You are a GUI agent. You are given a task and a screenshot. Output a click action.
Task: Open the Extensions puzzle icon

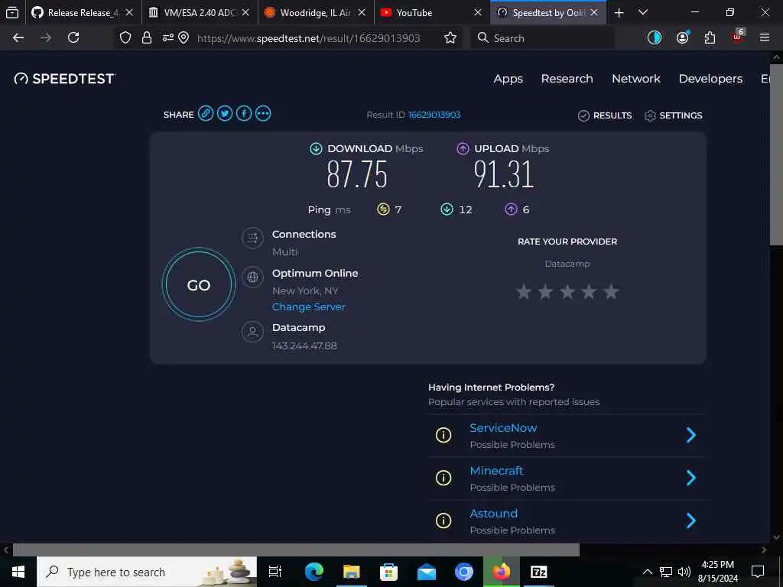click(x=710, y=38)
